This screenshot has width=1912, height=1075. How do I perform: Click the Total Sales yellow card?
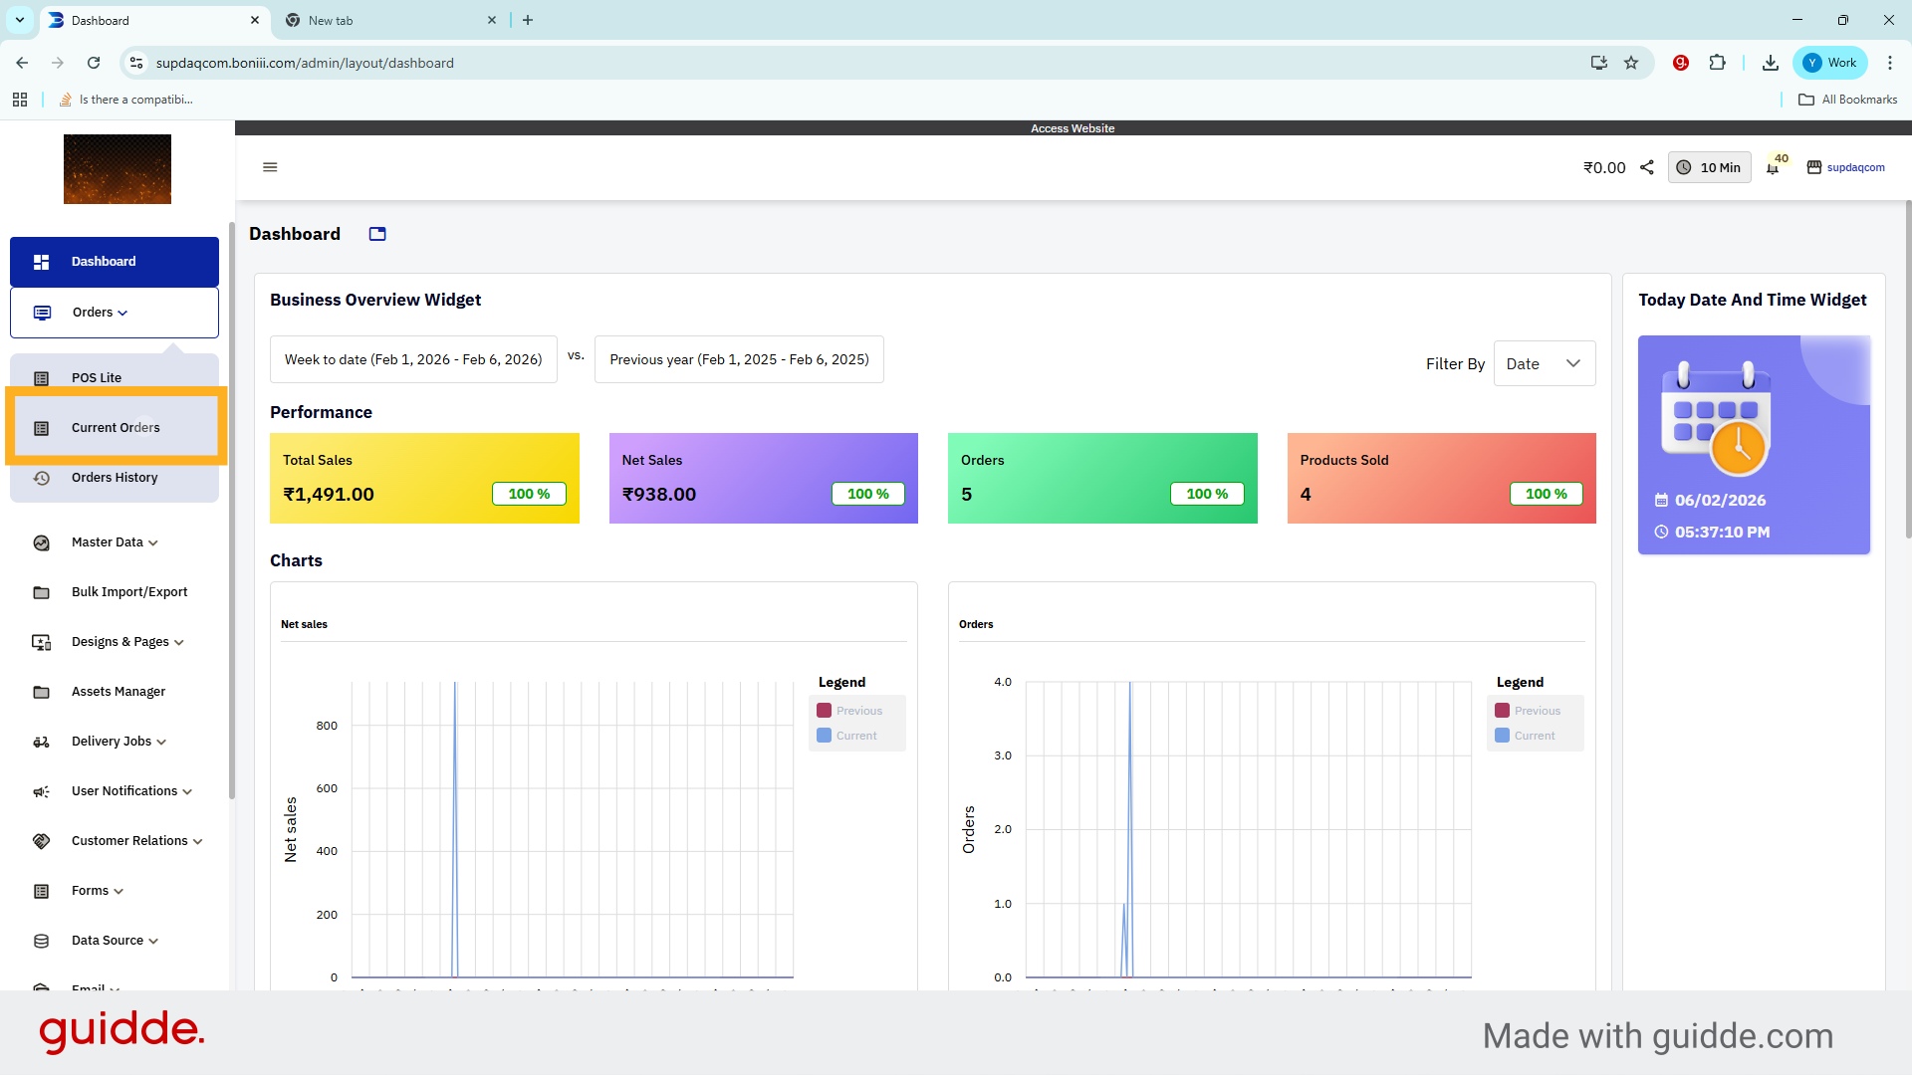[x=424, y=478]
